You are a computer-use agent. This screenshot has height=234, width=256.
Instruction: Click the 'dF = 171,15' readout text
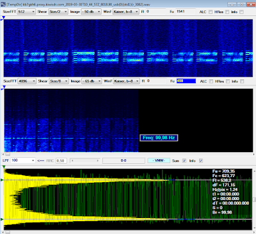pyautogui.click(x=223, y=185)
